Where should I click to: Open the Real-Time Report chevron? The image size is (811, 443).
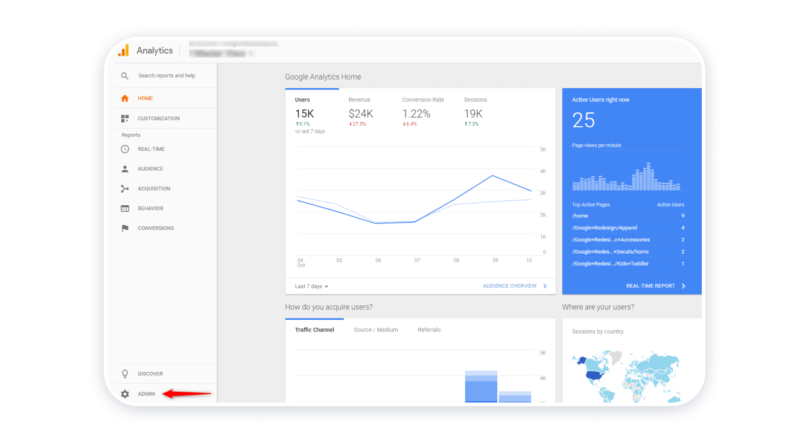tap(683, 285)
